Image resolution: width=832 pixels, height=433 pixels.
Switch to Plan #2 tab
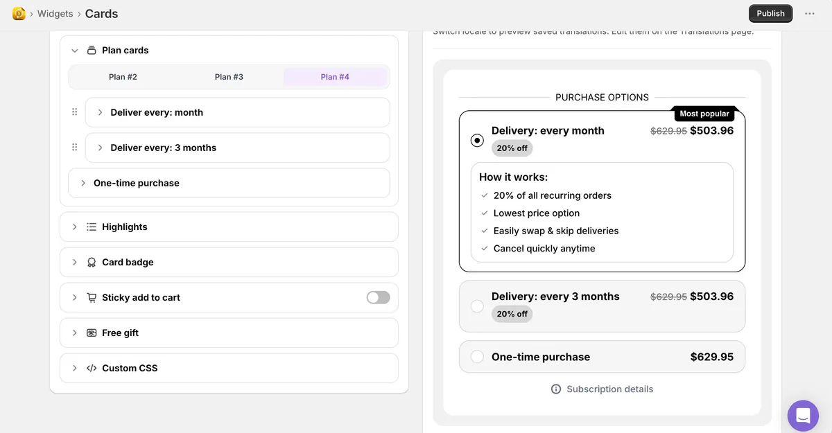[x=123, y=77]
